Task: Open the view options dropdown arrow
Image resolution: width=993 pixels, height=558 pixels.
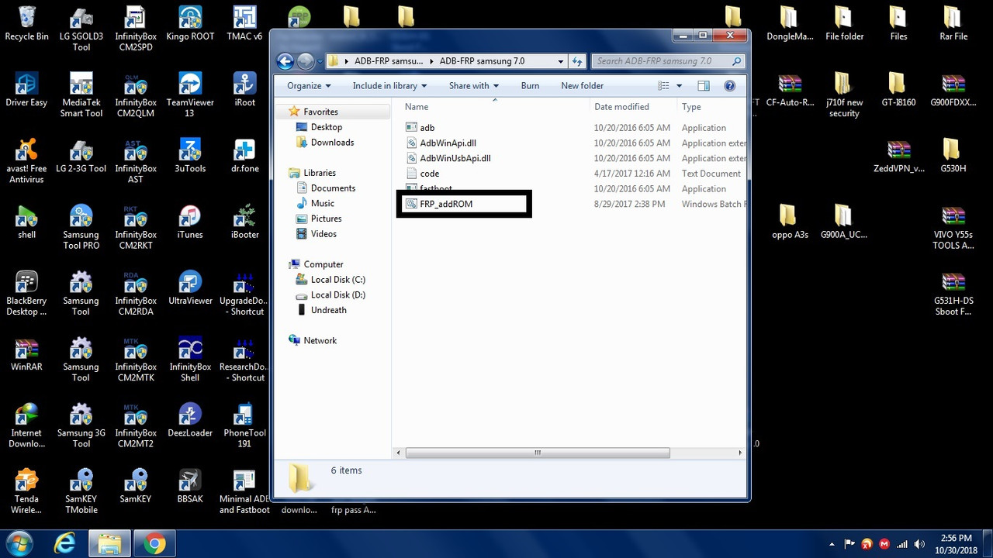Action: tap(679, 86)
